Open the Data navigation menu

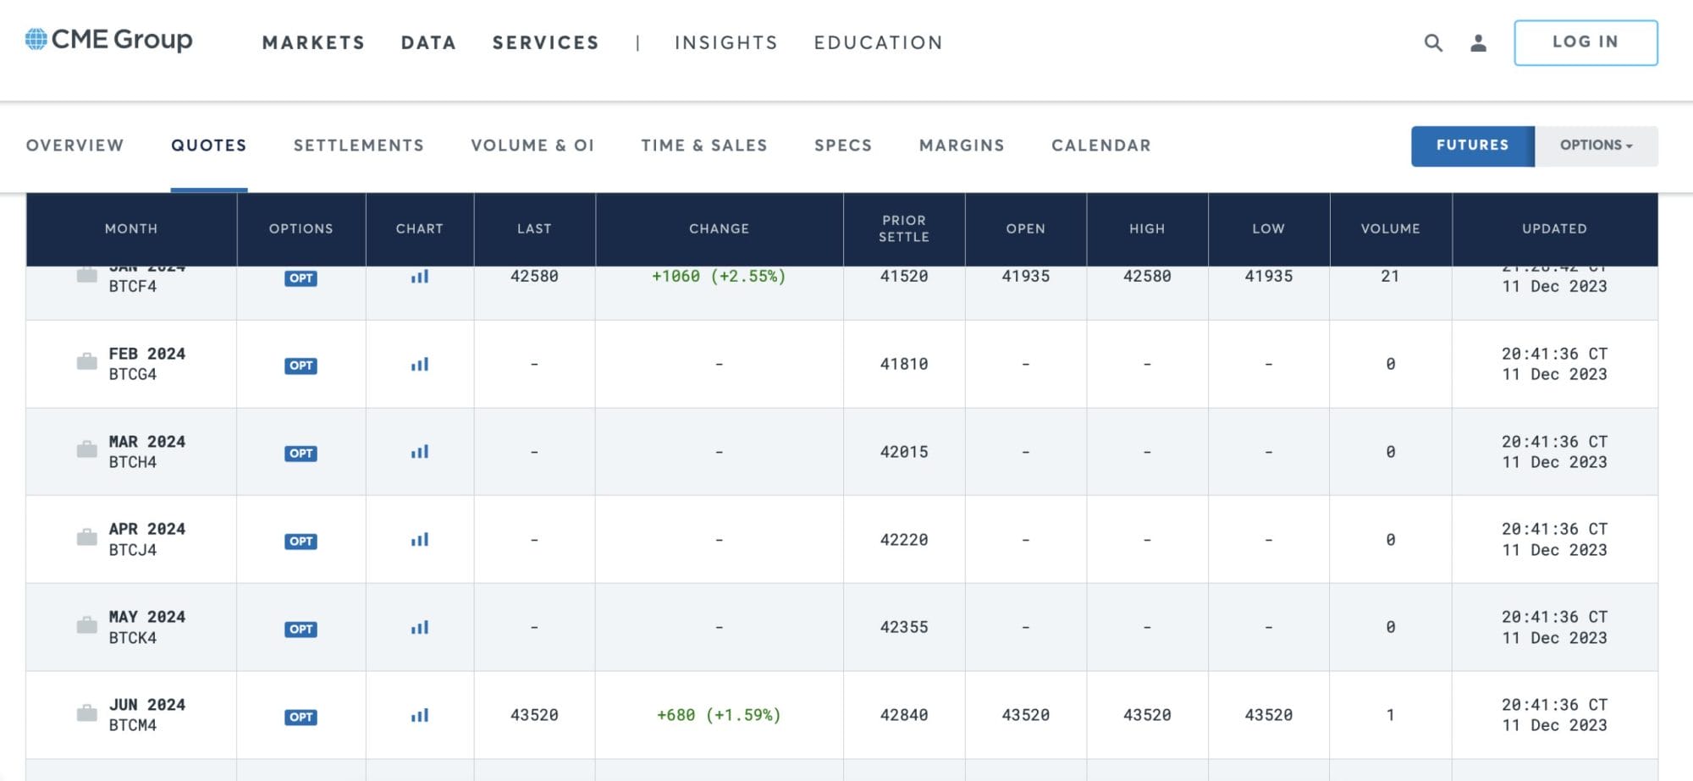click(x=428, y=42)
